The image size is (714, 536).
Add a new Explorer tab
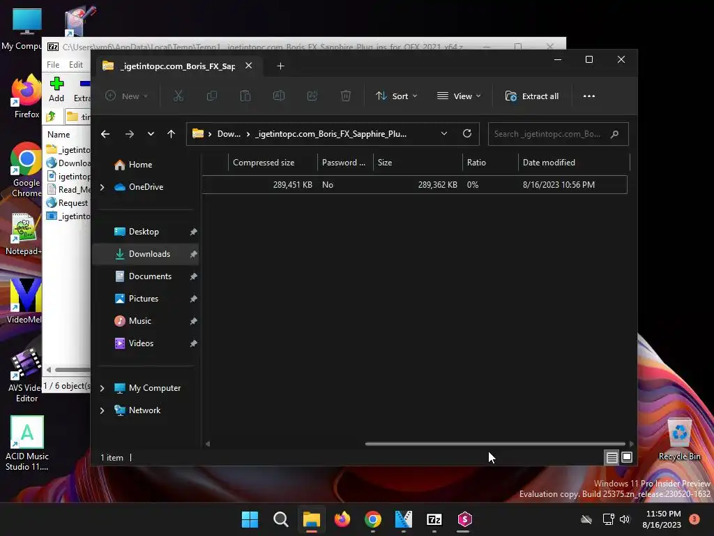click(x=280, y=66)
